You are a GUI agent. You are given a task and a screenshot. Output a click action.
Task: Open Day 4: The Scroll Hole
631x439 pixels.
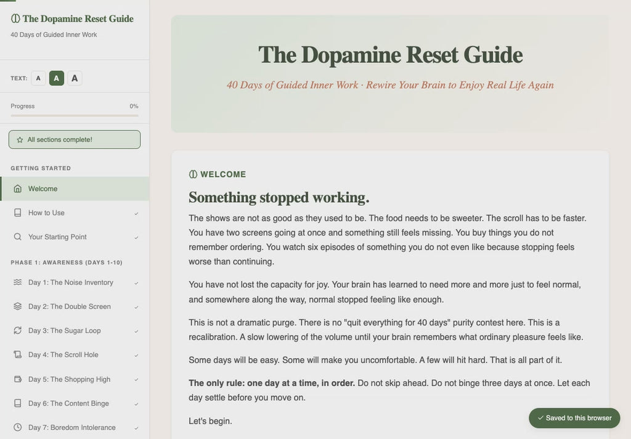[x=75, y=355]
